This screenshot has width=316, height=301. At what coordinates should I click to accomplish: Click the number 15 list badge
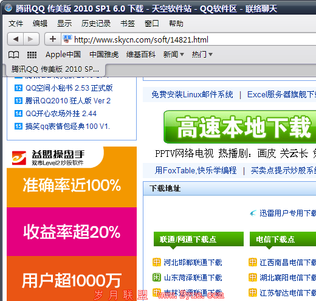pyautogui.click(x=18, y=126)
